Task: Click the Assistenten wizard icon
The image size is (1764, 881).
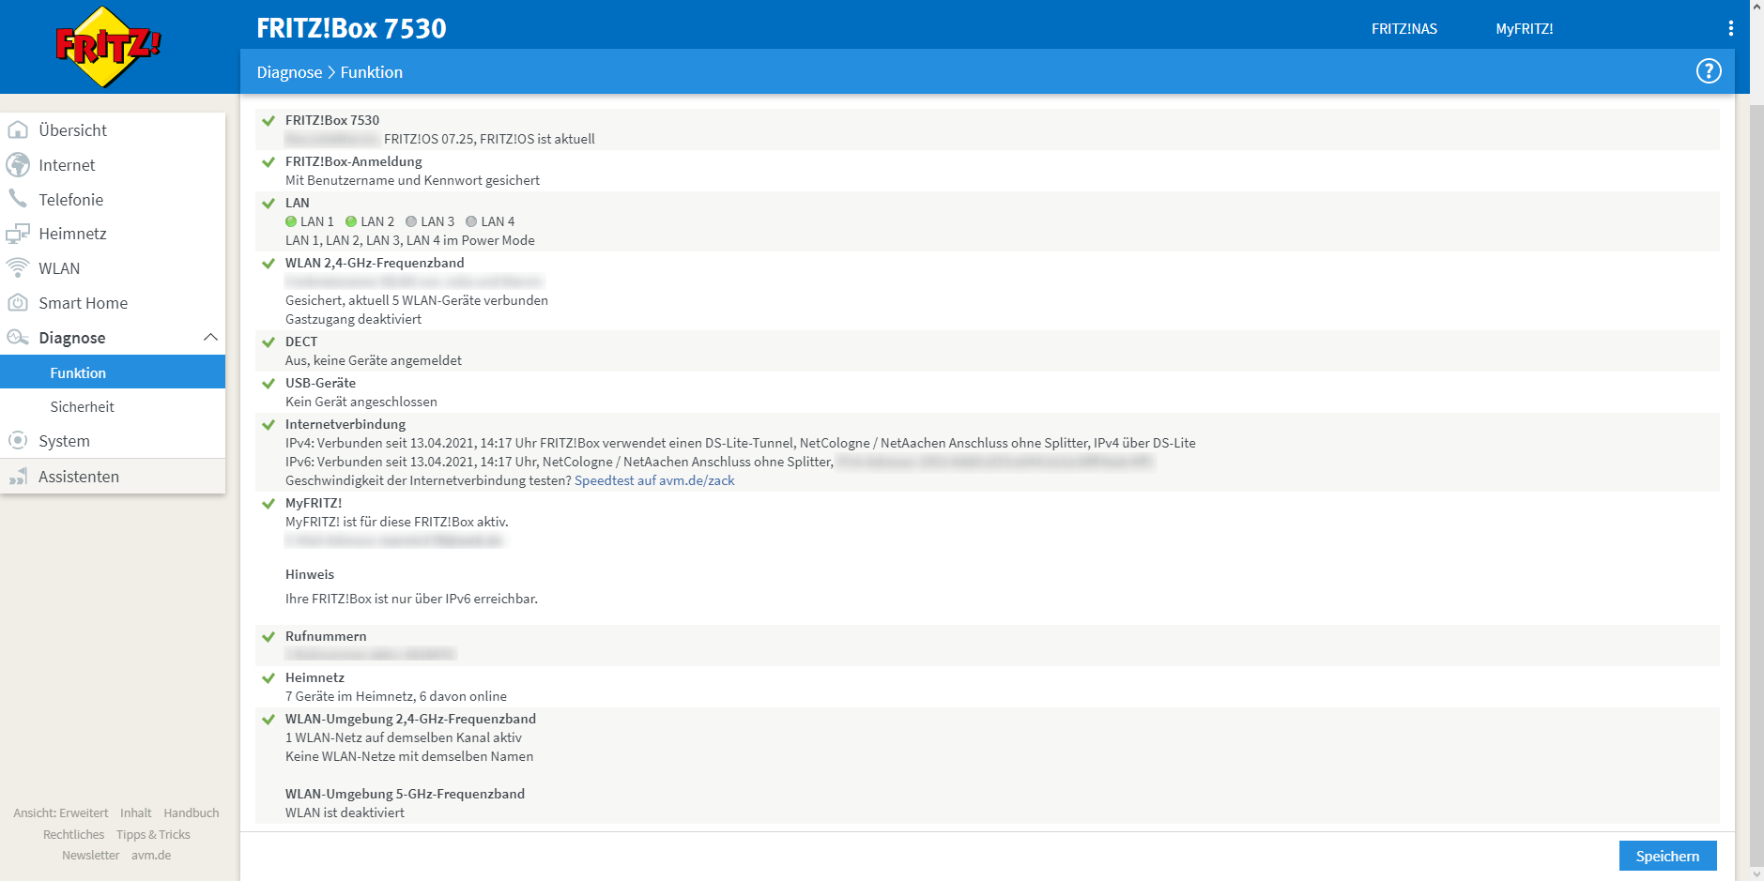Action: (x=18, y=477)
